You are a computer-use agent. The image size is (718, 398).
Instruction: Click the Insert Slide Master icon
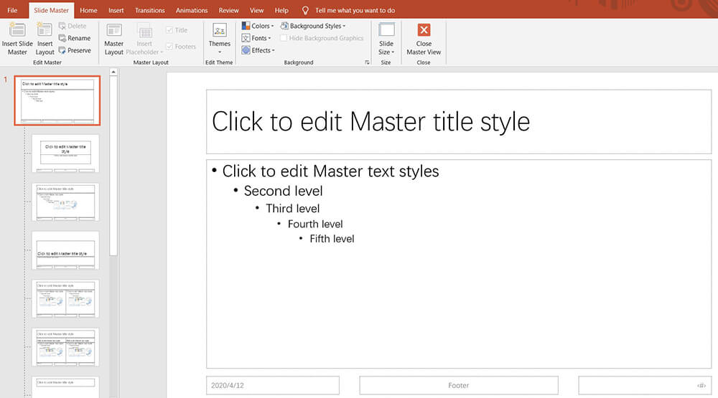coord(17,30)
